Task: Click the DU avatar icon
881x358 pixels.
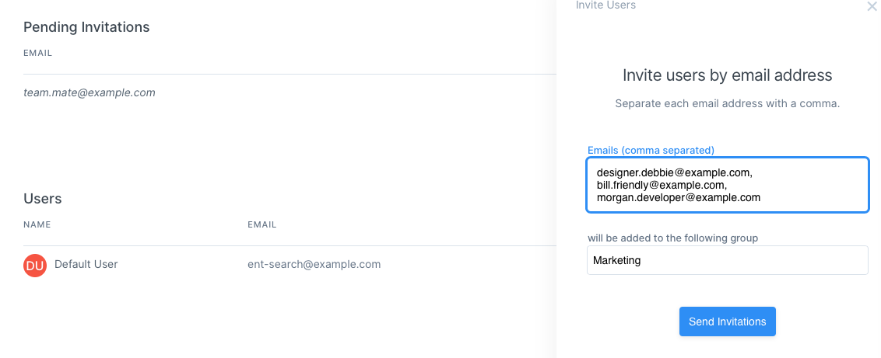Action: click(35, 265)
